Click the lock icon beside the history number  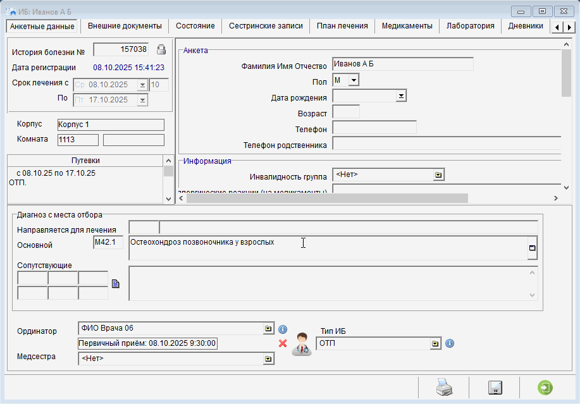[x=161, y=49]
